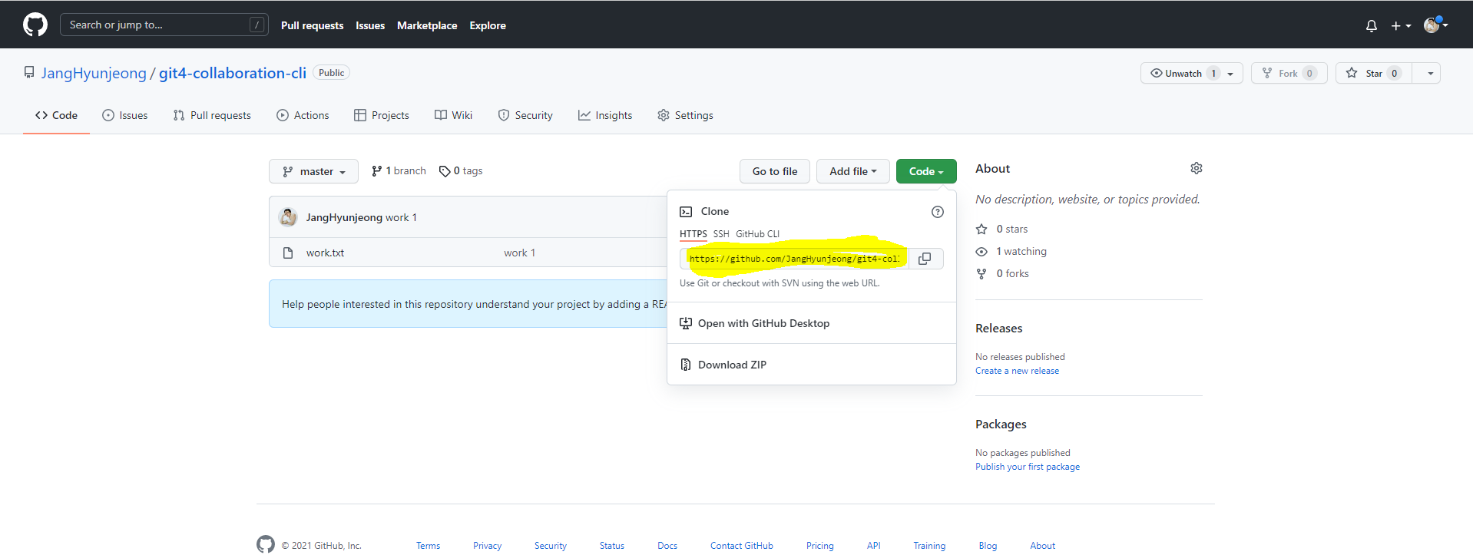Open the plus create-new menu
The width and height of the screenshot is (1473, 555).
point(1401,26)
